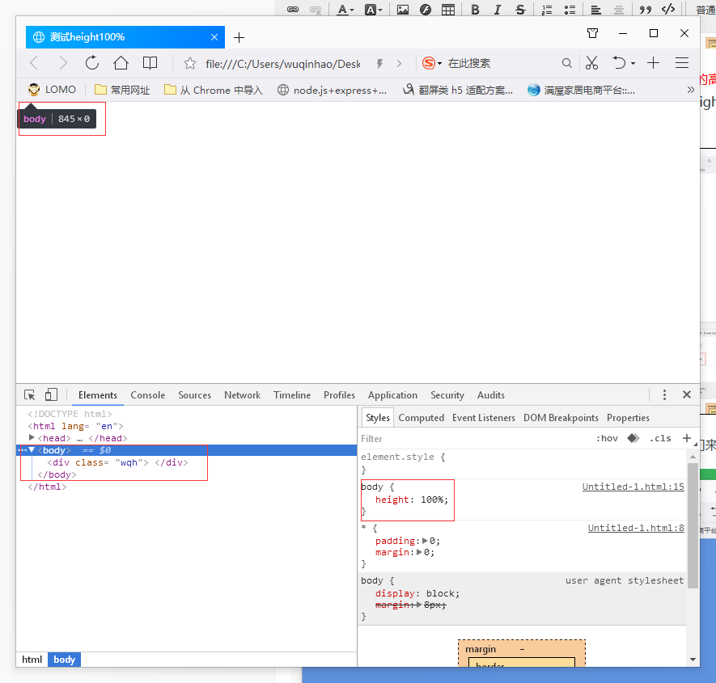716x683 pixels.
Task: Toggle the .cls class editor
Action: tap(660, 439)
